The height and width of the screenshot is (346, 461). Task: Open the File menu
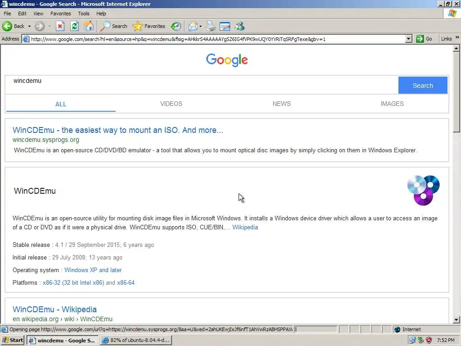point(7,14)
